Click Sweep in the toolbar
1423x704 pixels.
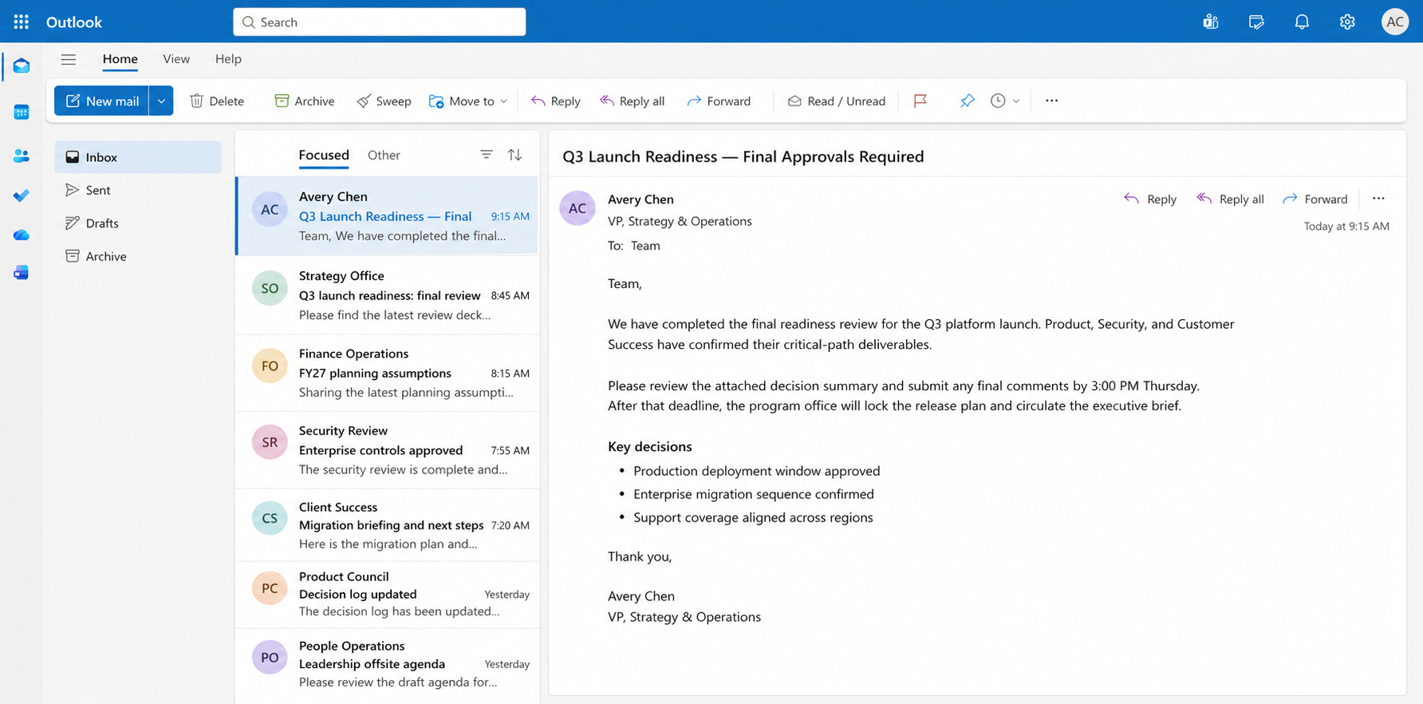point(384,101)
